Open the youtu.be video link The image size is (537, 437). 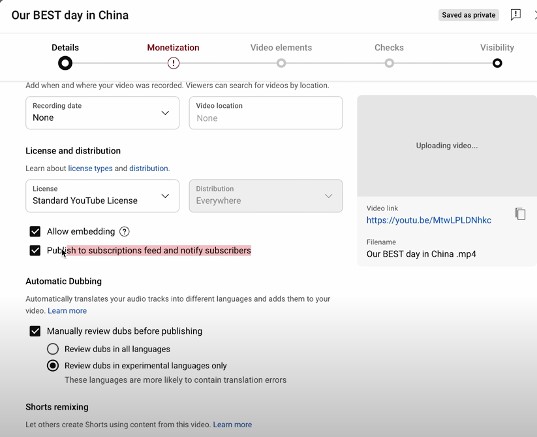click(x=429, y=220)
